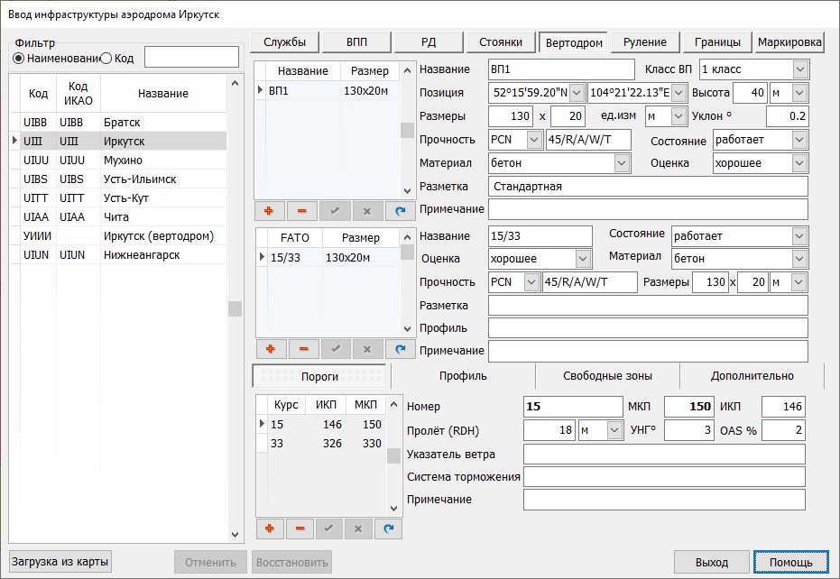Switch to the Стоянки tab
Image resolution: width=840 pixels, height=579 pixels.
tap(501, 42)
